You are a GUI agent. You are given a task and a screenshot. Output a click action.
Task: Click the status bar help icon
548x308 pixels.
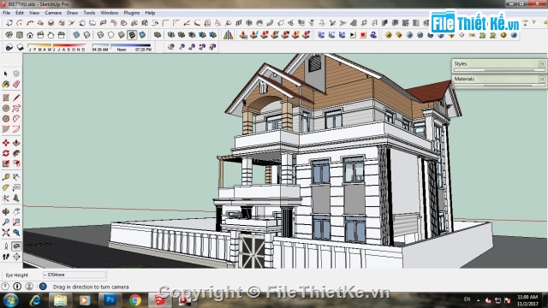tap(43, 287)
